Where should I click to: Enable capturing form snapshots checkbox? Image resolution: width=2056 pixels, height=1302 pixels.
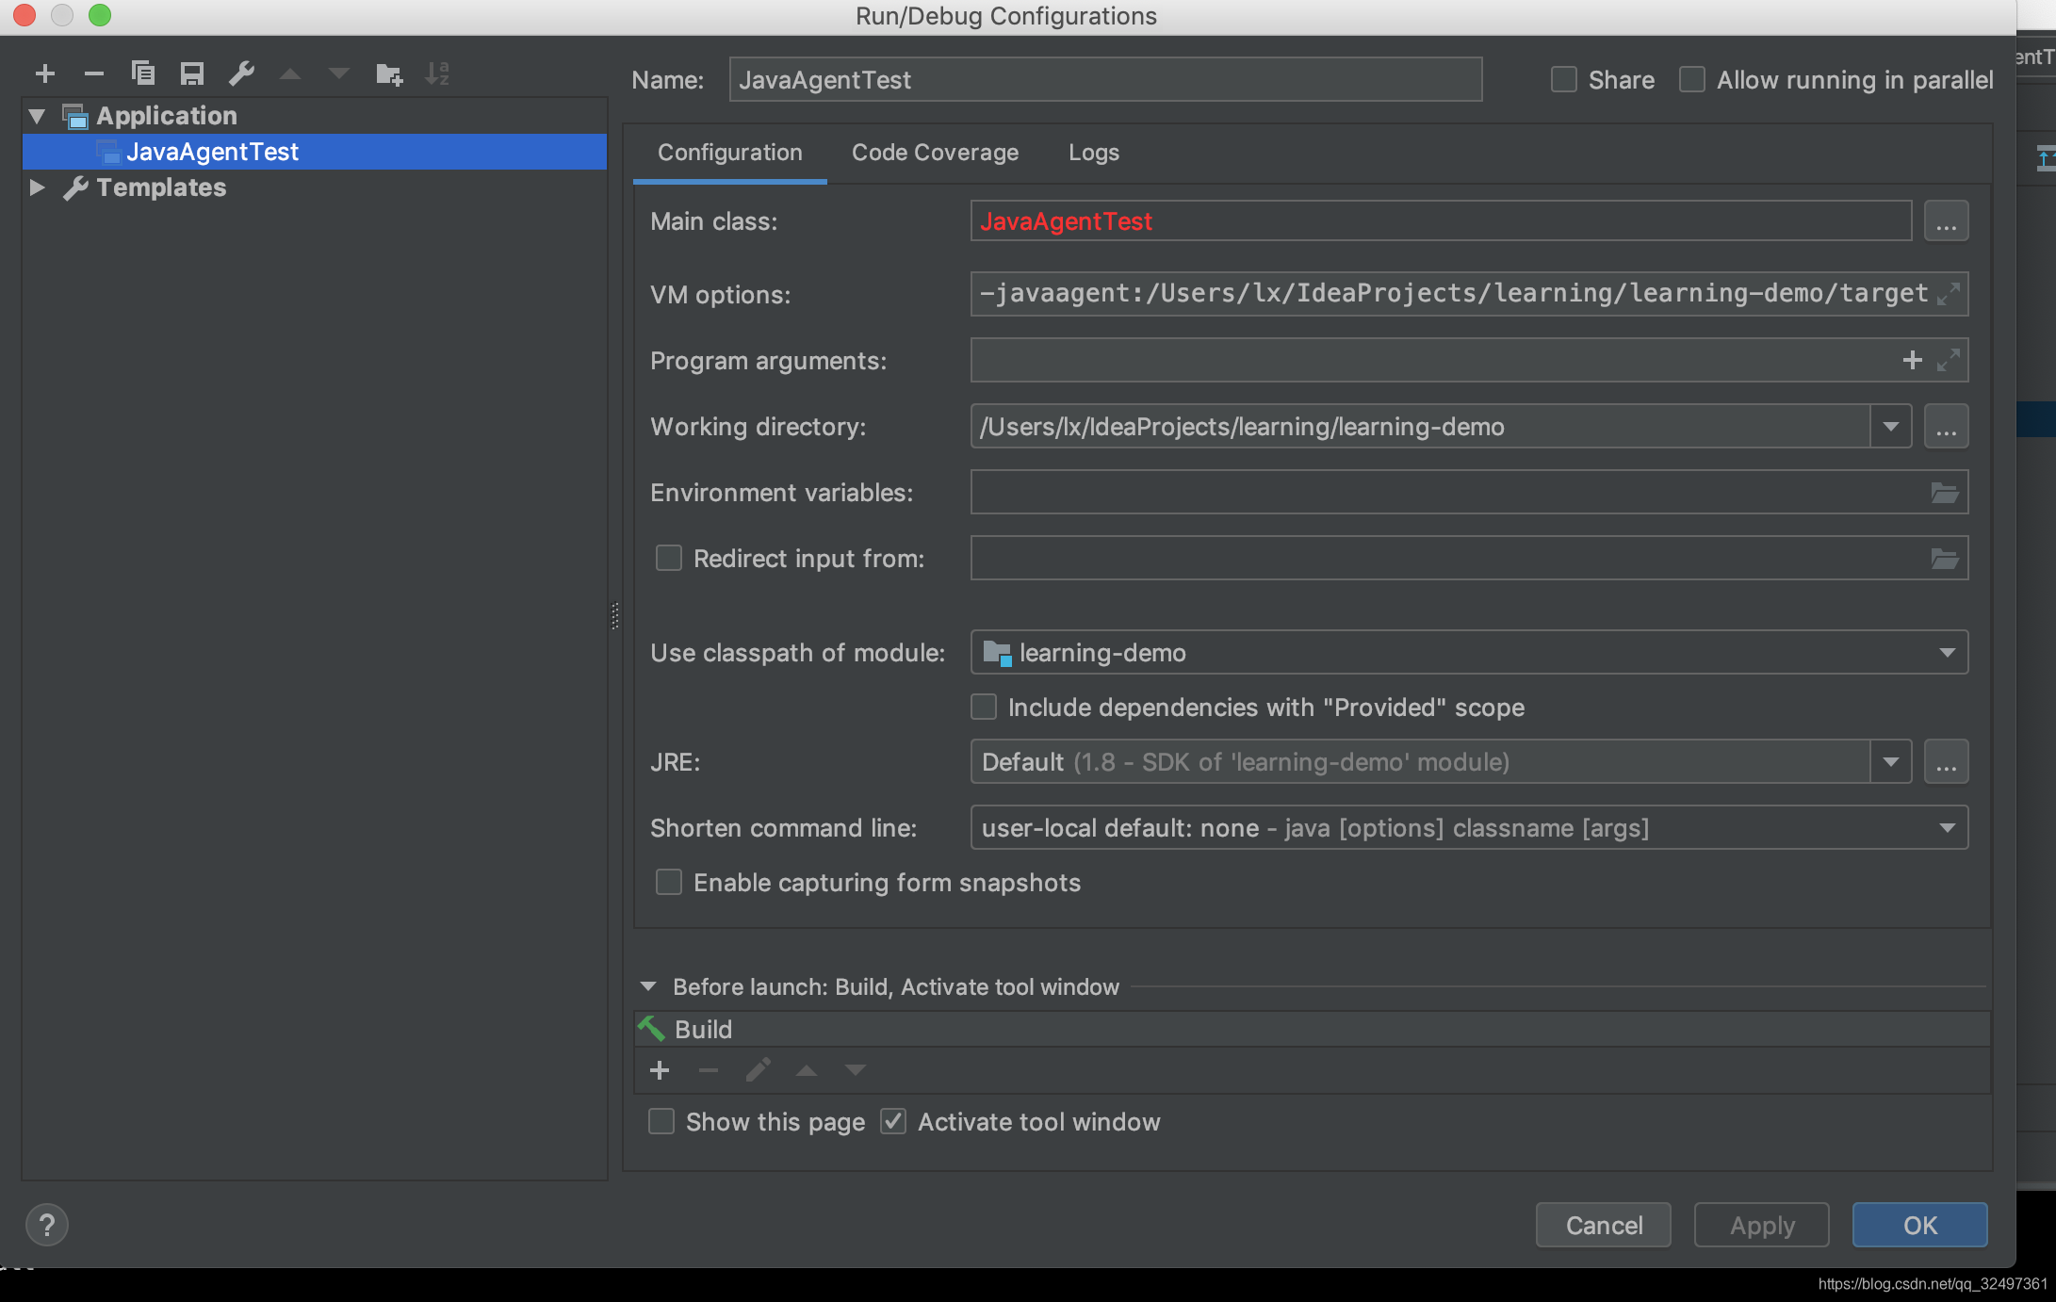669,883
